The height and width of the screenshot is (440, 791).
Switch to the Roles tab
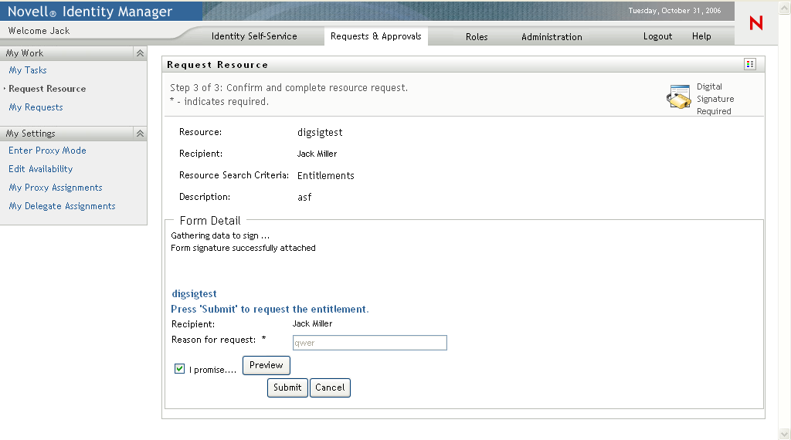point(477,36)
